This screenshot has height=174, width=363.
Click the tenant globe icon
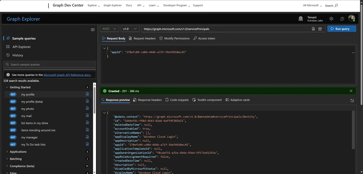click(301, 19)
